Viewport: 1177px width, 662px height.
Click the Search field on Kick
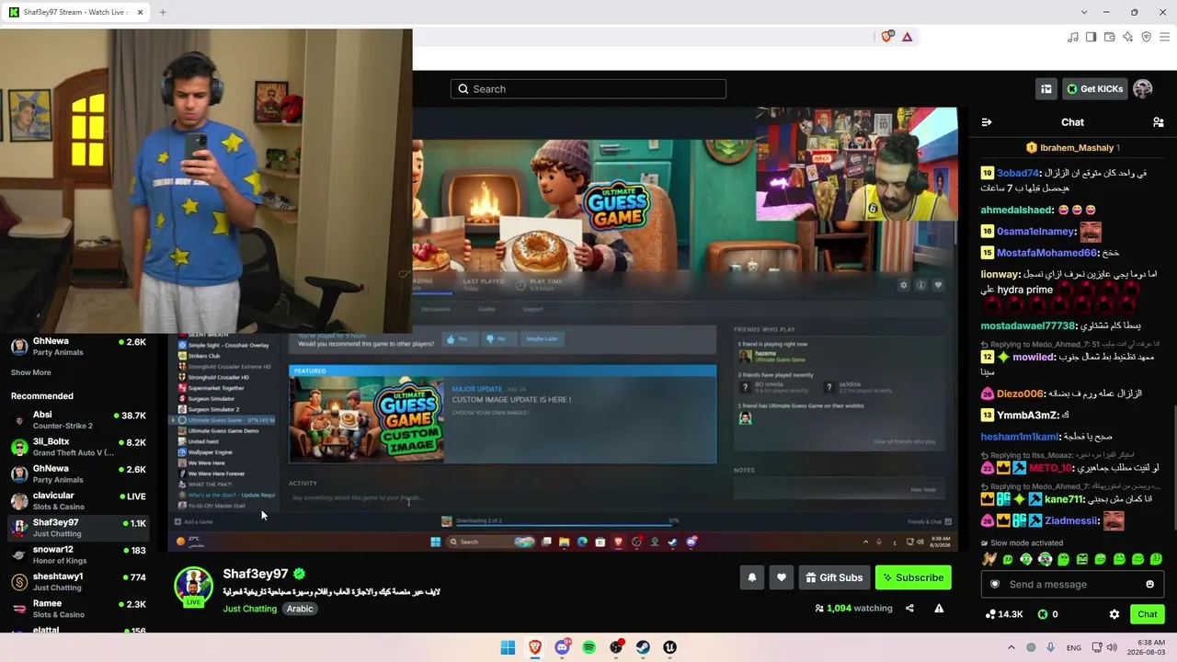click(x=588, y=89)
